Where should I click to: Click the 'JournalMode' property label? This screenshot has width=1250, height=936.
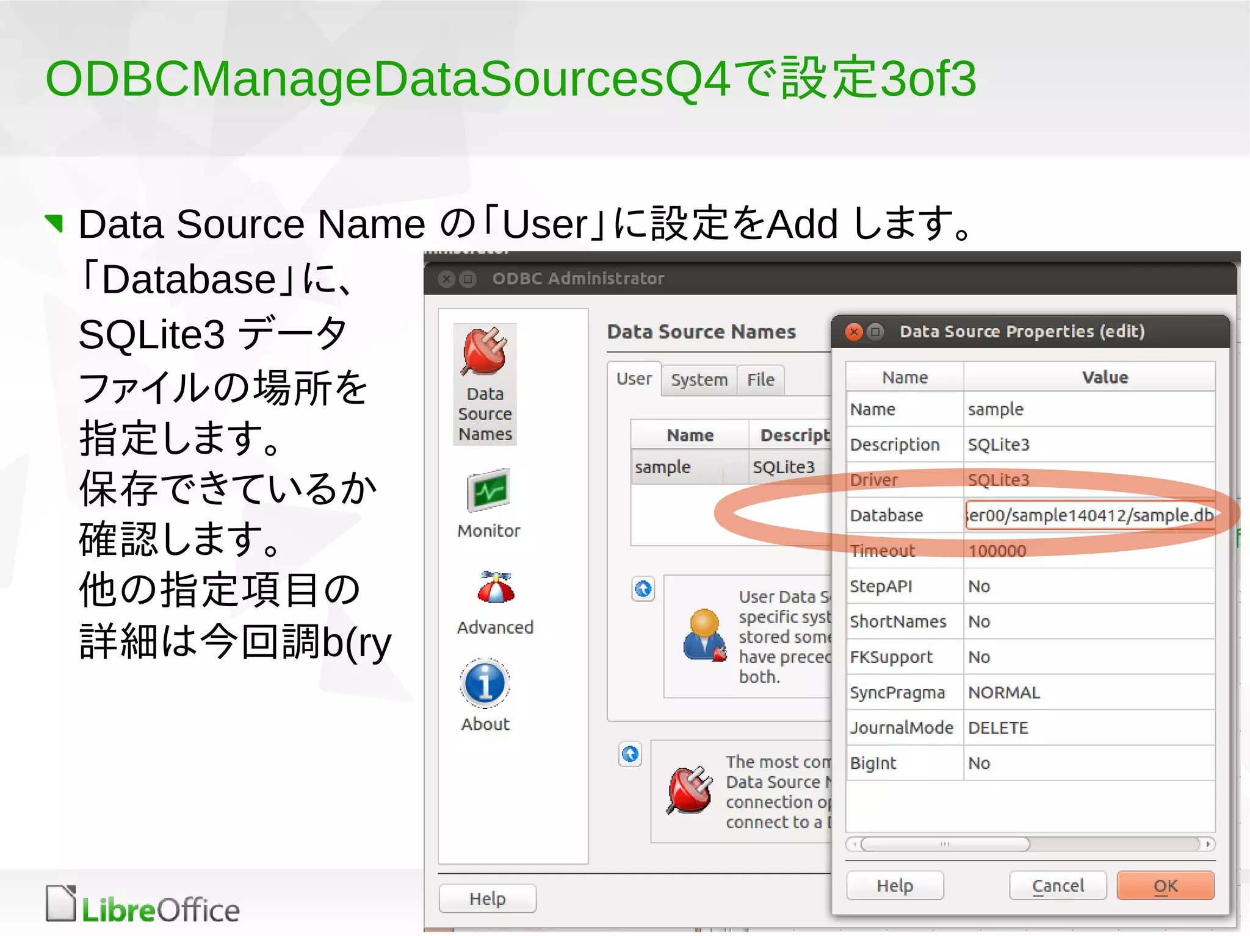(901, 727)
